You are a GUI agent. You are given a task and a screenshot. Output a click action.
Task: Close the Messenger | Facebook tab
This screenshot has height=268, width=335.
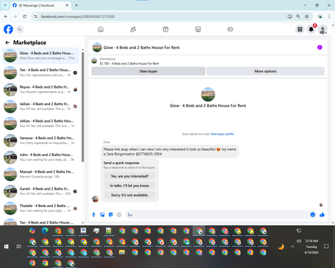point(67,5)
